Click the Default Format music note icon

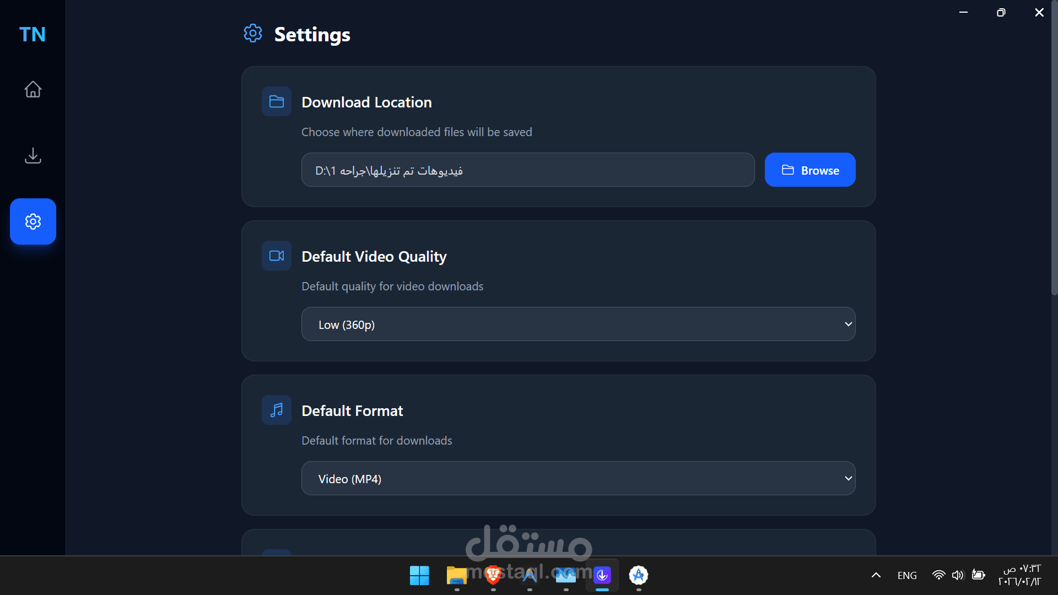277,410
